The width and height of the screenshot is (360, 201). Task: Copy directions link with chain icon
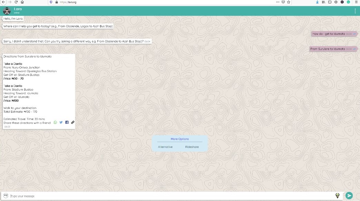pyautogui.click(x=73, y=122)
